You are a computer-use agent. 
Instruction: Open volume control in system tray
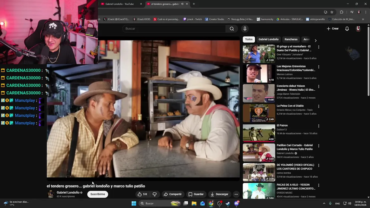(x=349, y=203)
